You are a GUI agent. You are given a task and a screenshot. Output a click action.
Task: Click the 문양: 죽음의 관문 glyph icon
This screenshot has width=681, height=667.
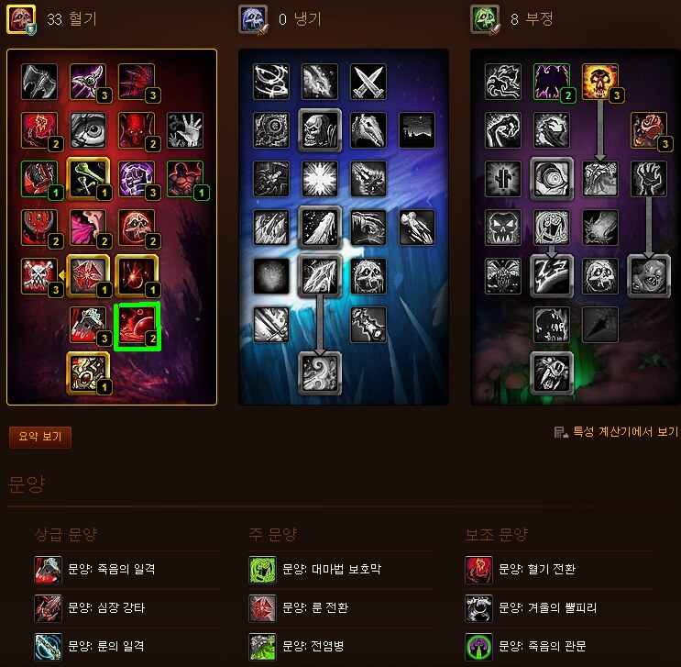tap(479, 646)
